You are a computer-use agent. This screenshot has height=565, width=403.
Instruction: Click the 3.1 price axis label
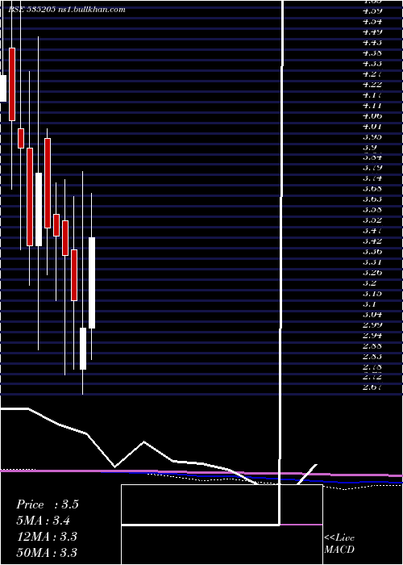tap(370, 303)
